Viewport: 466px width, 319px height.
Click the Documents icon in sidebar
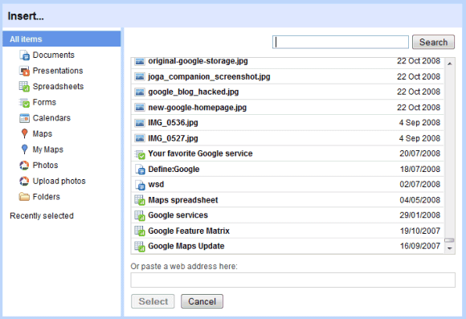[24, 55]
